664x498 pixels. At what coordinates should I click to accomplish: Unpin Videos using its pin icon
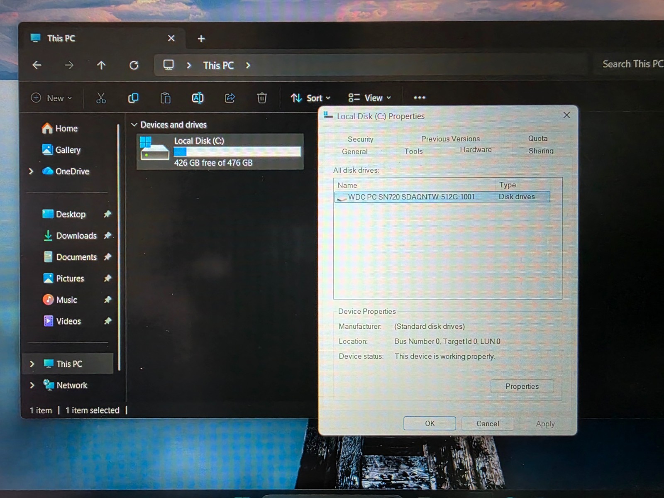tap(107, 321)
